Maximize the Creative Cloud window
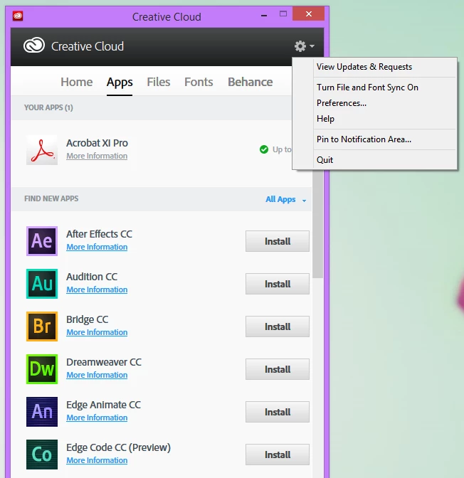This screenshot has height=478, width=464. click(x=283, y=14)
